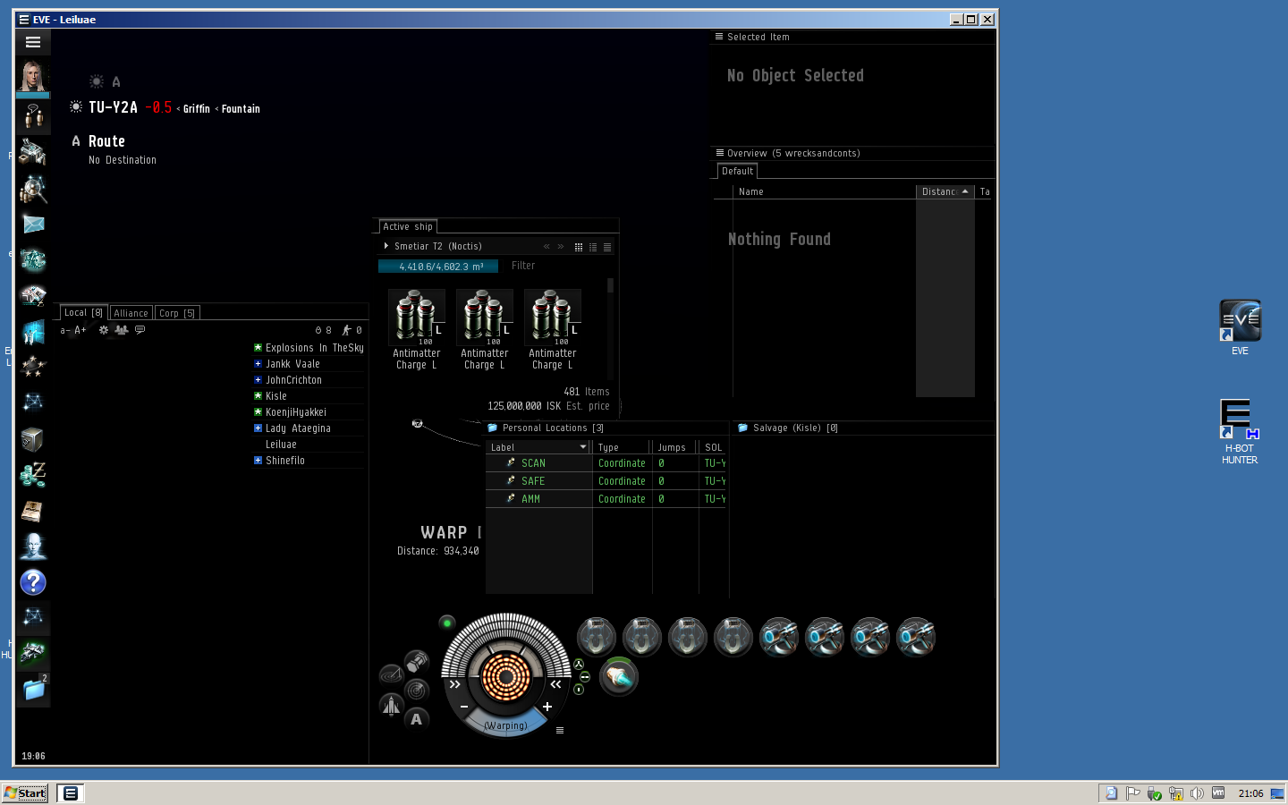The width and height of the screenshot is (1288, 805).
Task: Increase chat font size with A+ button
Action: tap(80, 330)
